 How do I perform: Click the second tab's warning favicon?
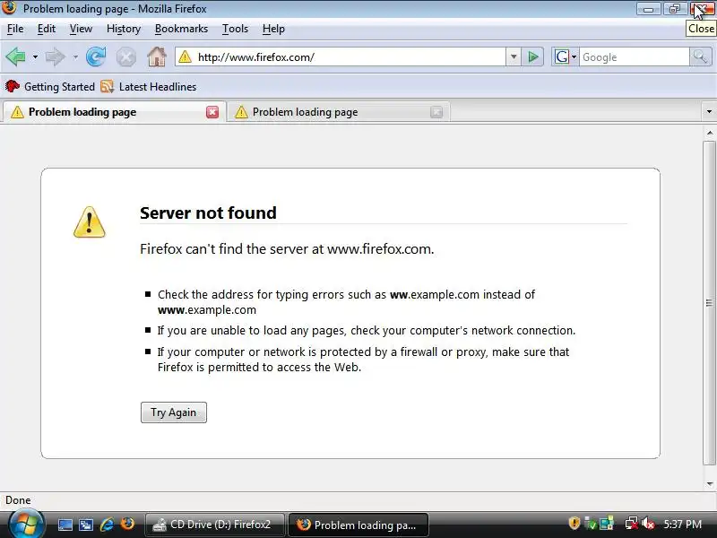241,112
